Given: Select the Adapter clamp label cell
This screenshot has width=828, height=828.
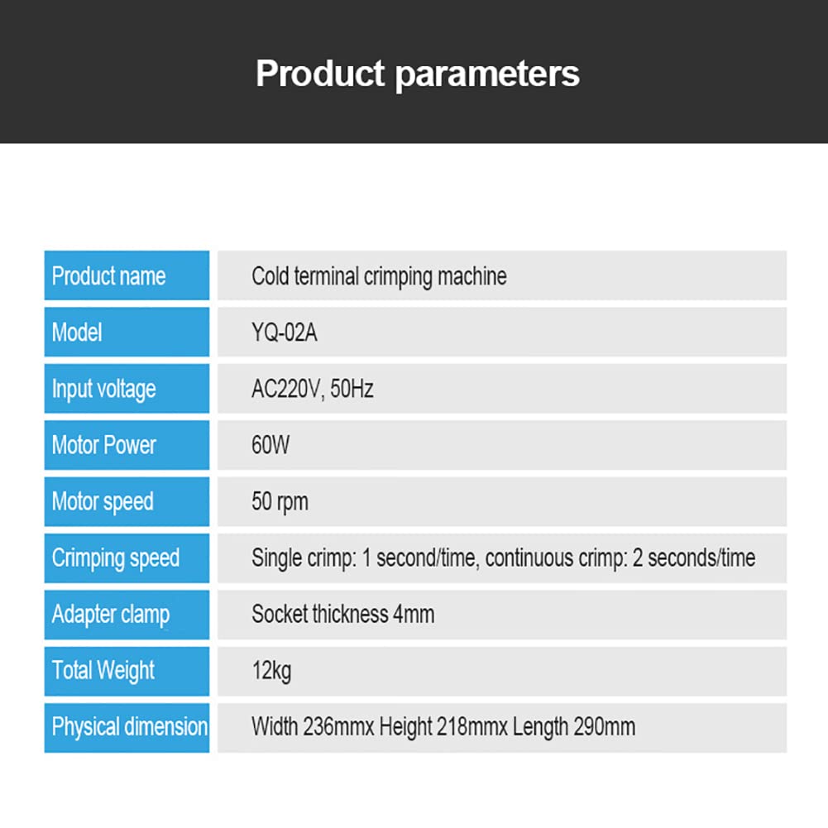Looking at the screenshot, I should 127,615.
